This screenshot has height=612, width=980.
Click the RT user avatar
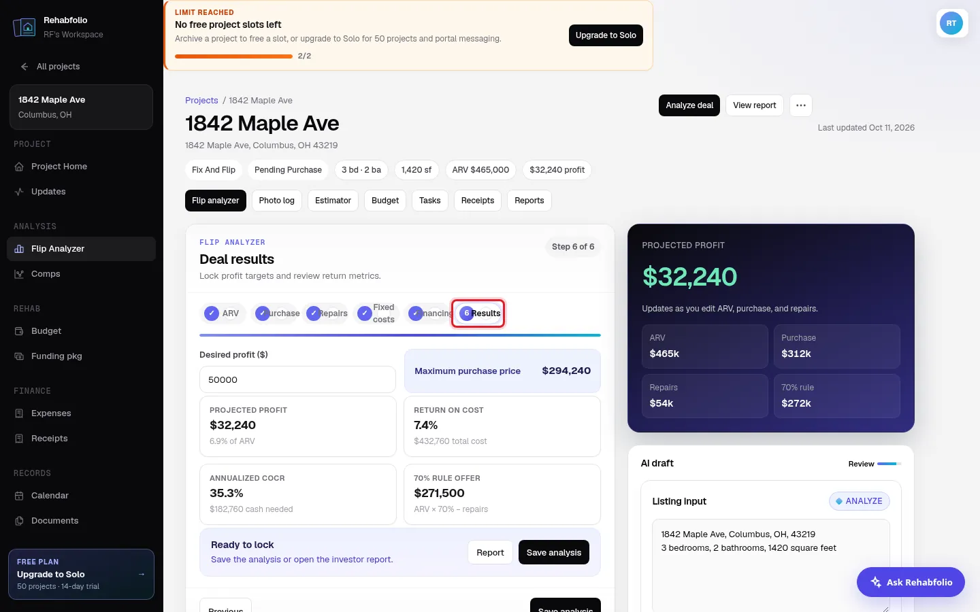click(951, 23)
